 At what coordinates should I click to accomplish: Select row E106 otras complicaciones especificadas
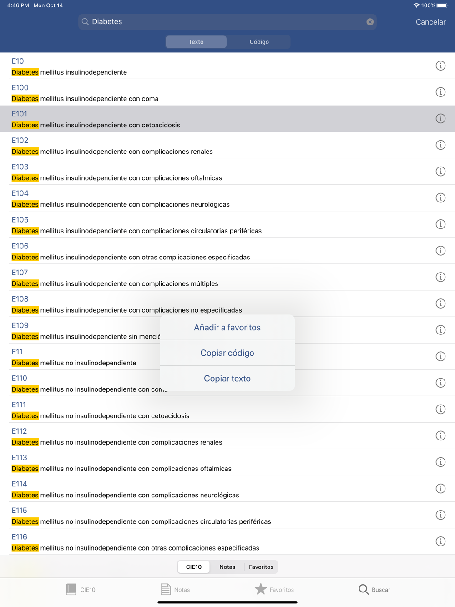pos(227,251)
